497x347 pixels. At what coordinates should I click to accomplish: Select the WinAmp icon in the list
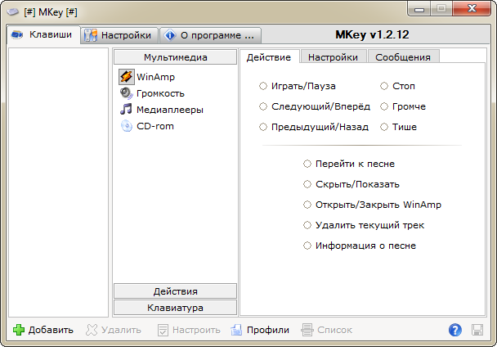coord(126,77)
